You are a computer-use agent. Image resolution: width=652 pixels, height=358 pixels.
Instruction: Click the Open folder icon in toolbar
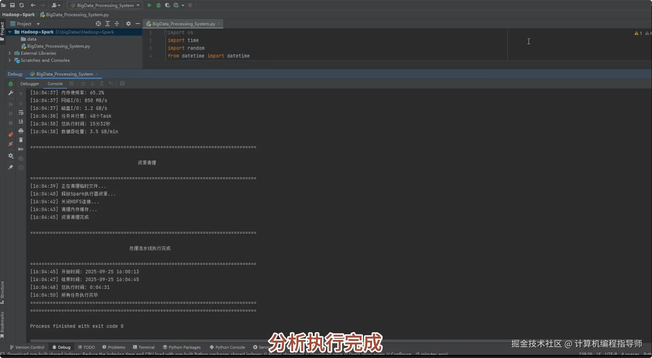[x=3, y=5]
